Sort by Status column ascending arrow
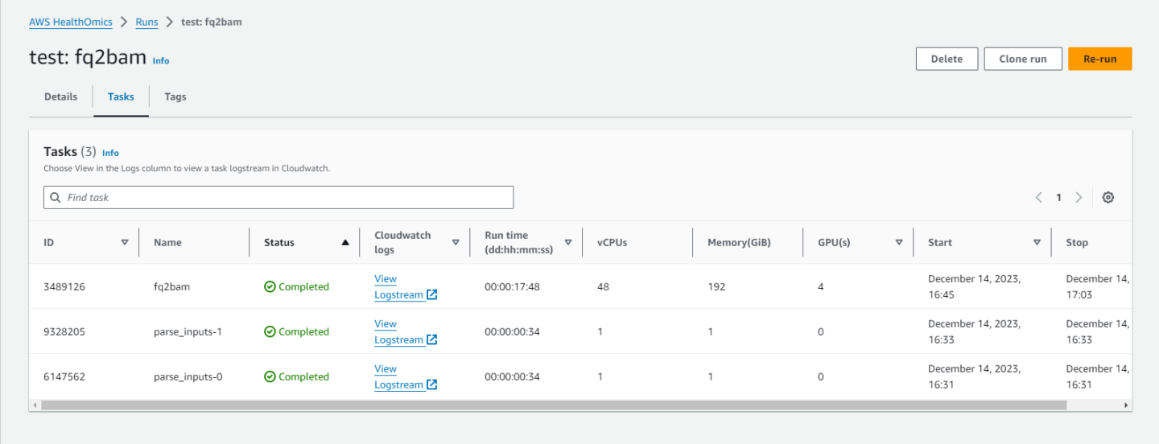 point(345,242)
